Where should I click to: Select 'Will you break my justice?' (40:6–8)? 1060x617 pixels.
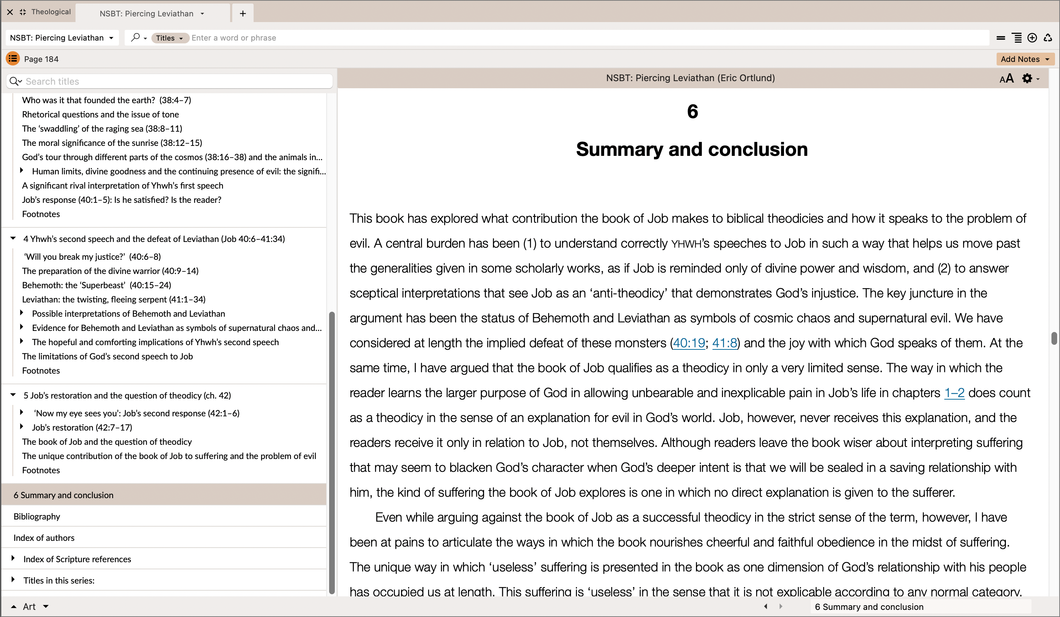93,257
